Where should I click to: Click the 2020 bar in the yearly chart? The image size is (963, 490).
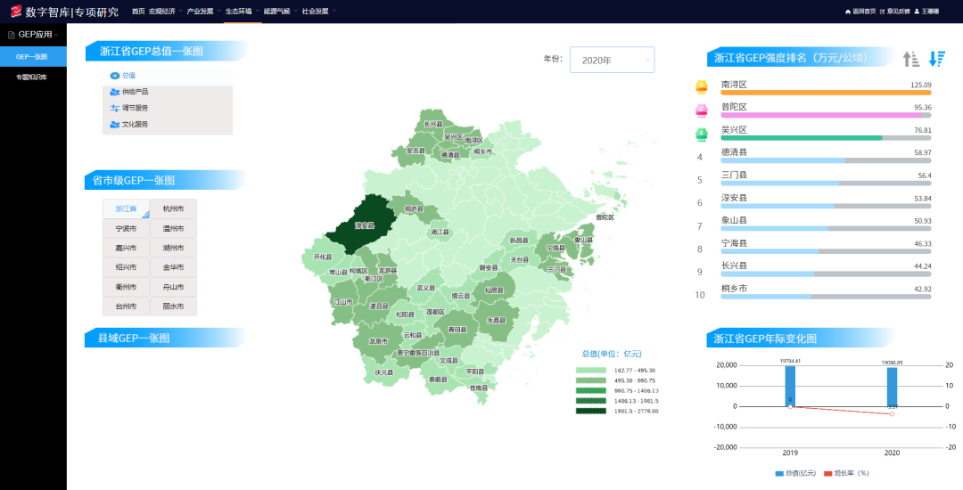(892, 387)
